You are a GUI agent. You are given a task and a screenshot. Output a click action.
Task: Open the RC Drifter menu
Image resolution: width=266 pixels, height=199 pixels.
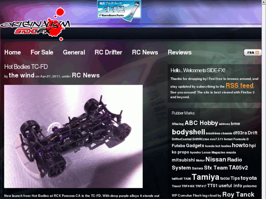pyautogui.click(x=108, y=52)
